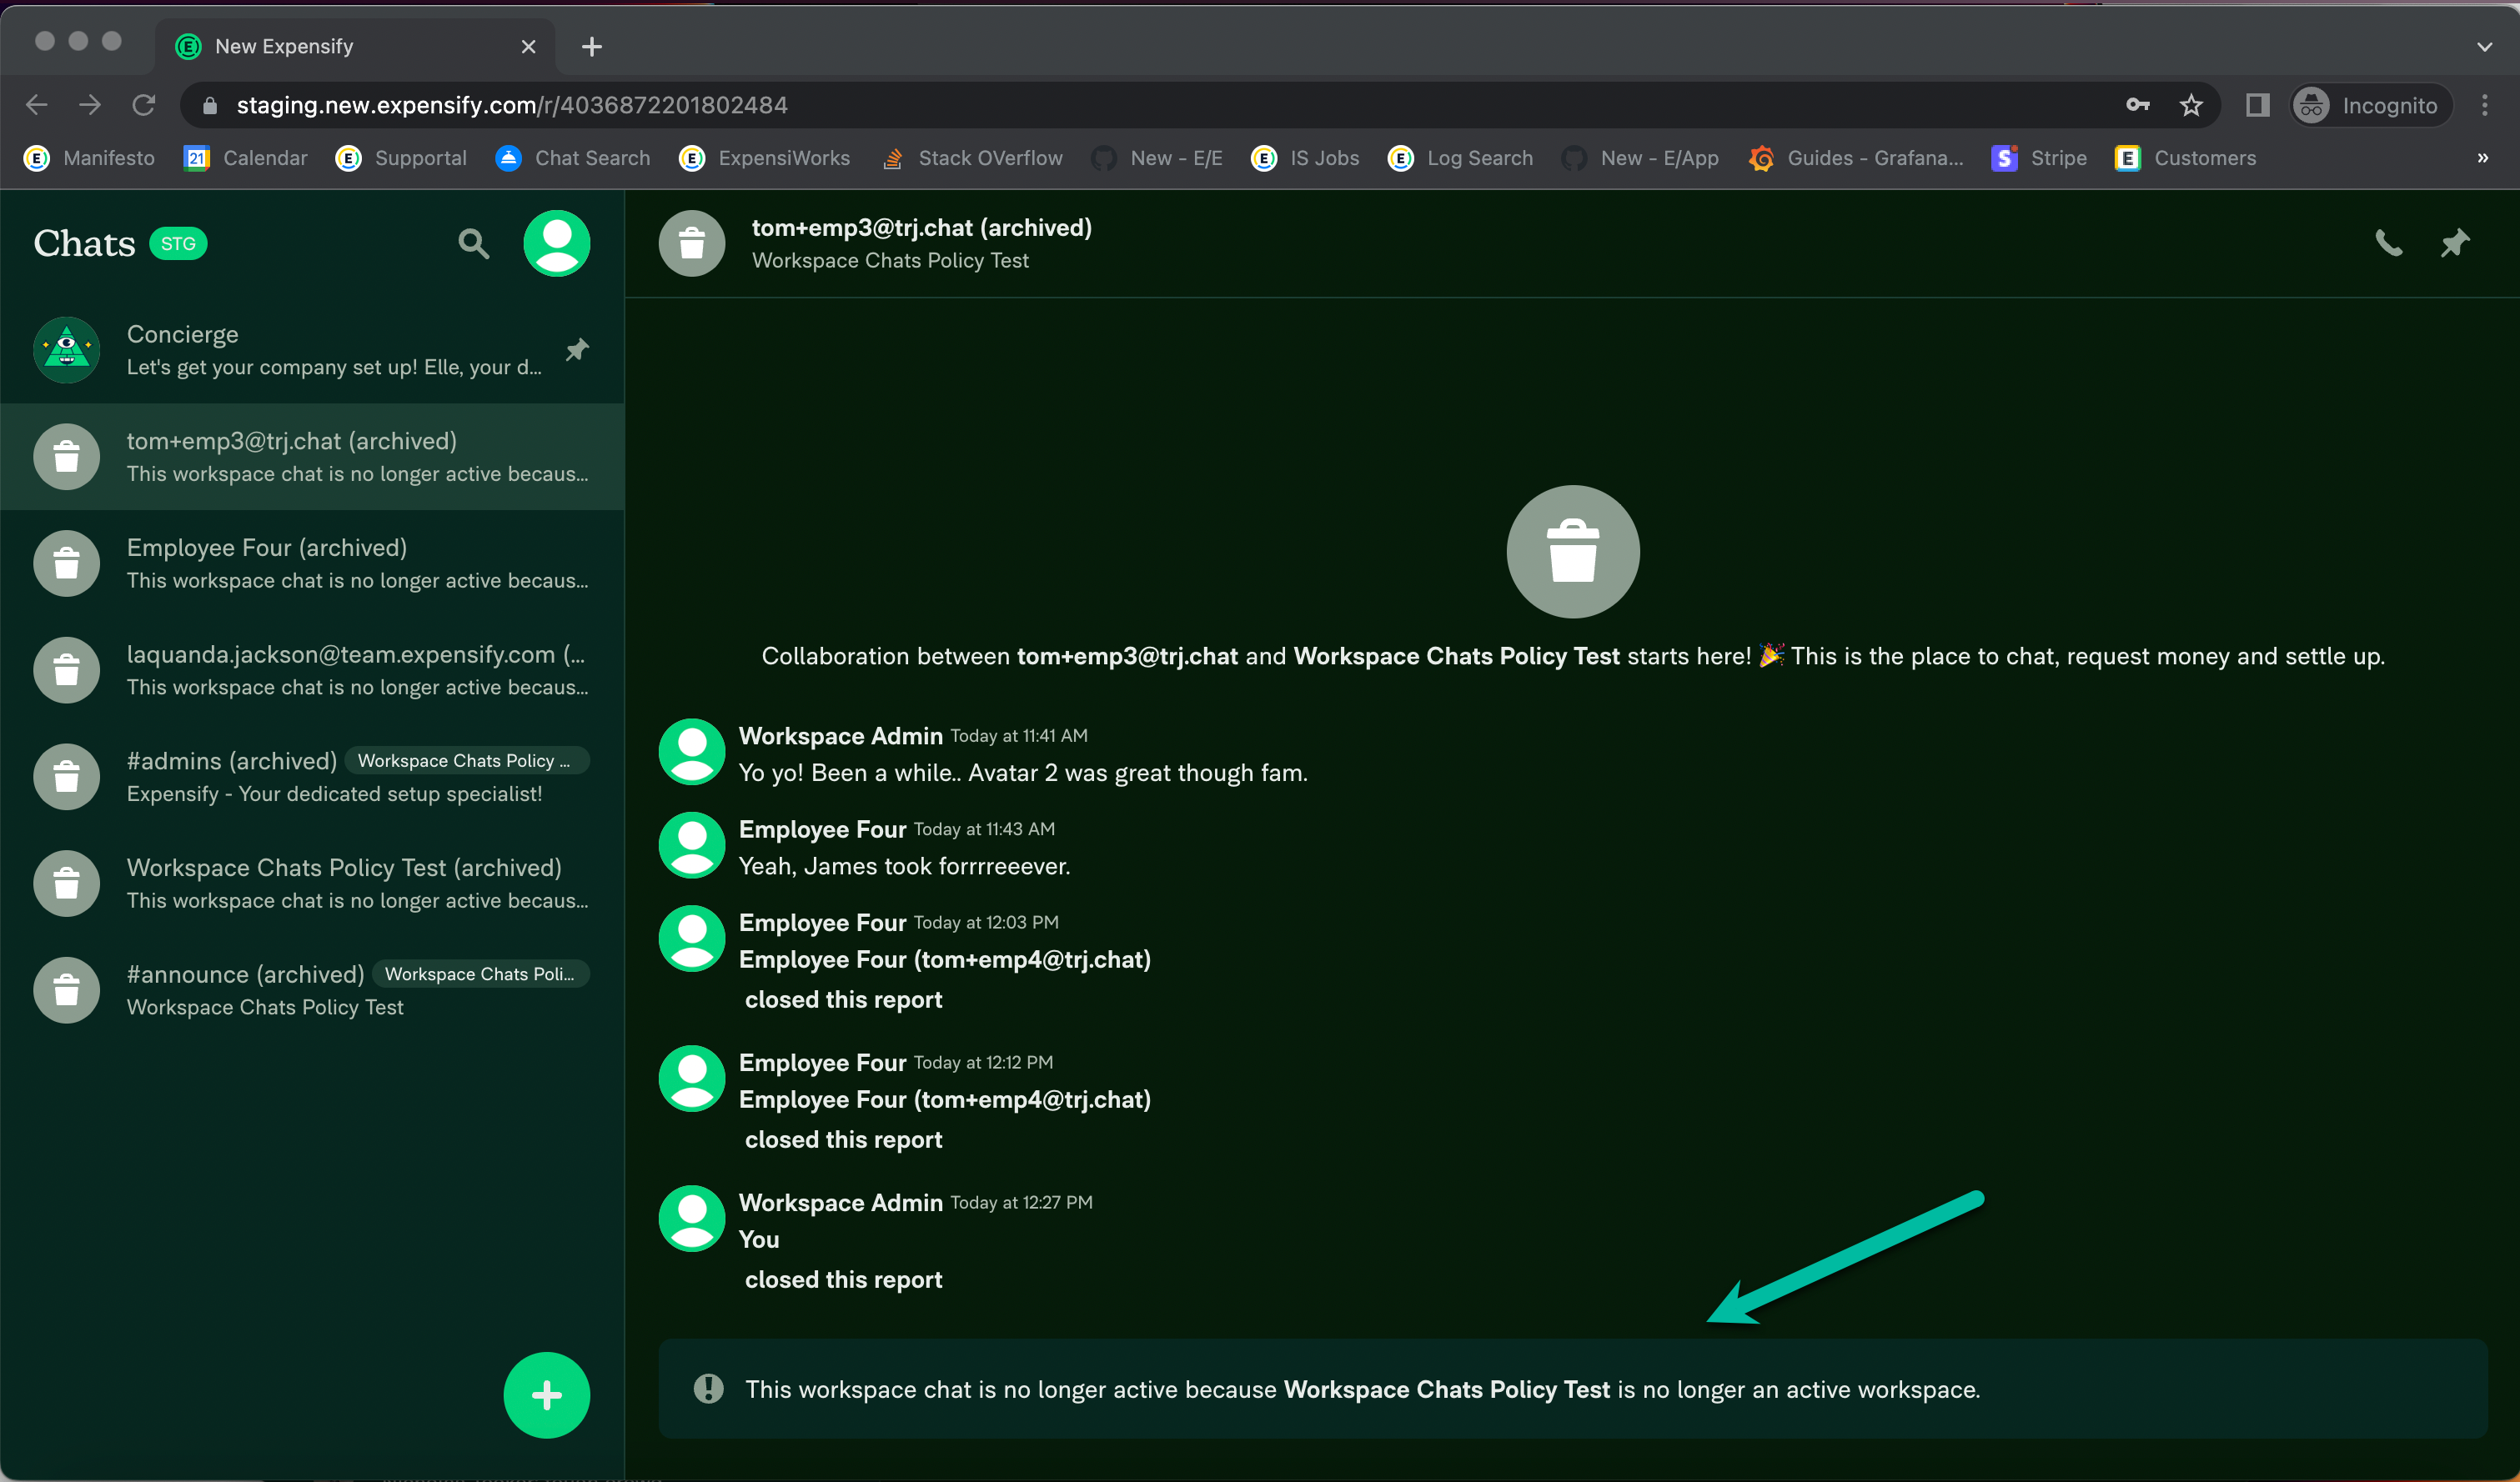This screenshot has width=2520, height=1482.
Task: Open the #announce (archived) room
Action: click(312, 990)
